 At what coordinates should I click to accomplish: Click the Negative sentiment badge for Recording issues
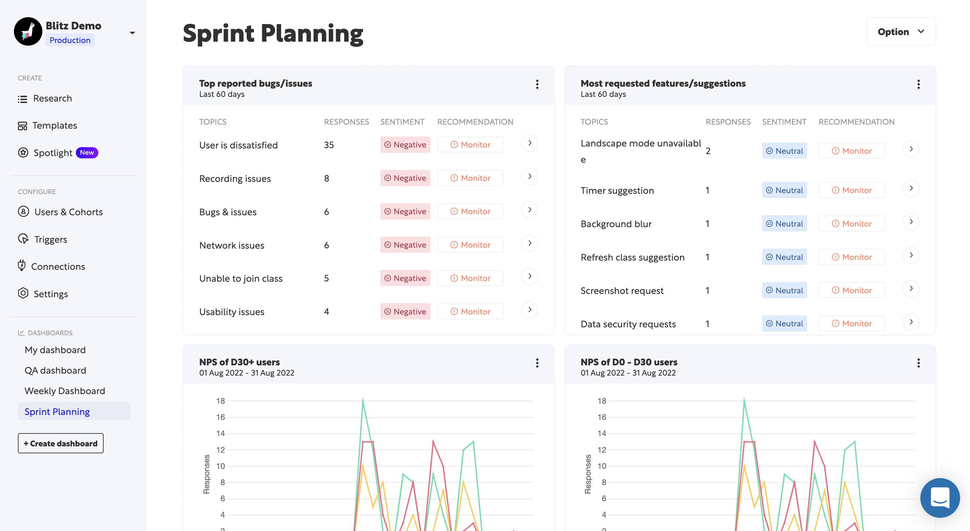pos(405,178)
